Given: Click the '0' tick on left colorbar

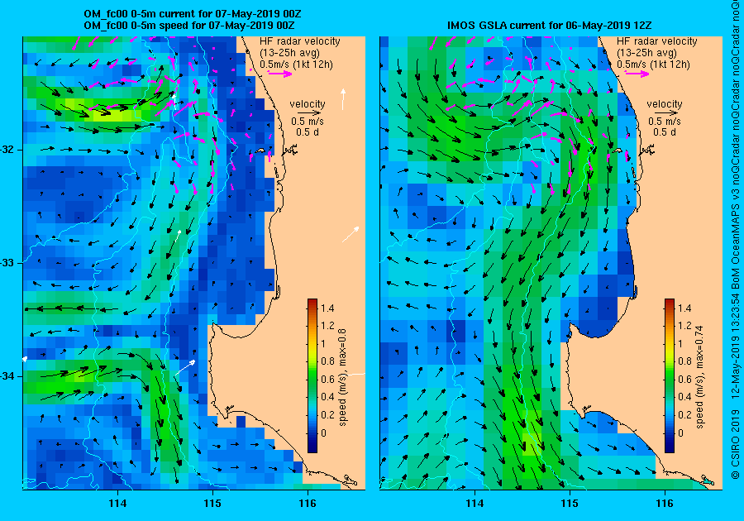Looking at the screenshot, I should [324, 433].
